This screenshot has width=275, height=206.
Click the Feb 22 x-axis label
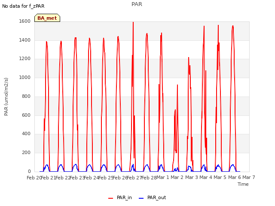(x=63, y=178)
